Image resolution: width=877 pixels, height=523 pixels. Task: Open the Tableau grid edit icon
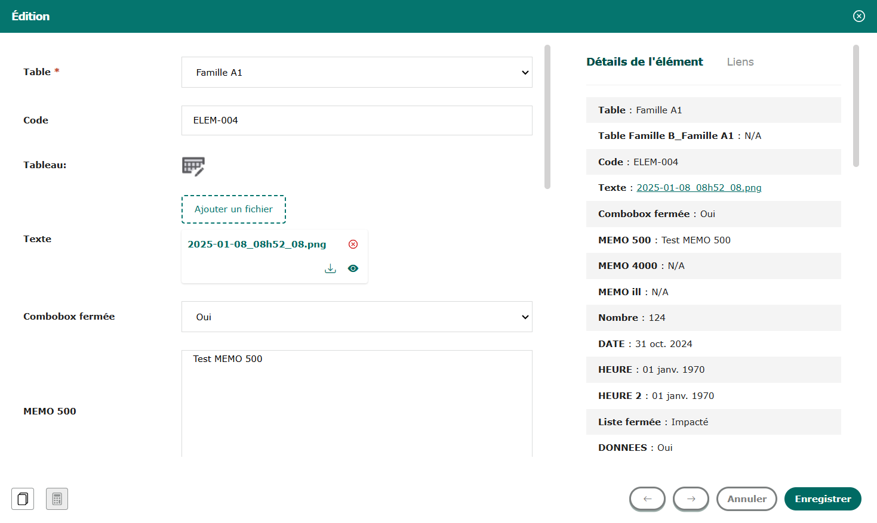pyautogui.click(x=193, y=166)
